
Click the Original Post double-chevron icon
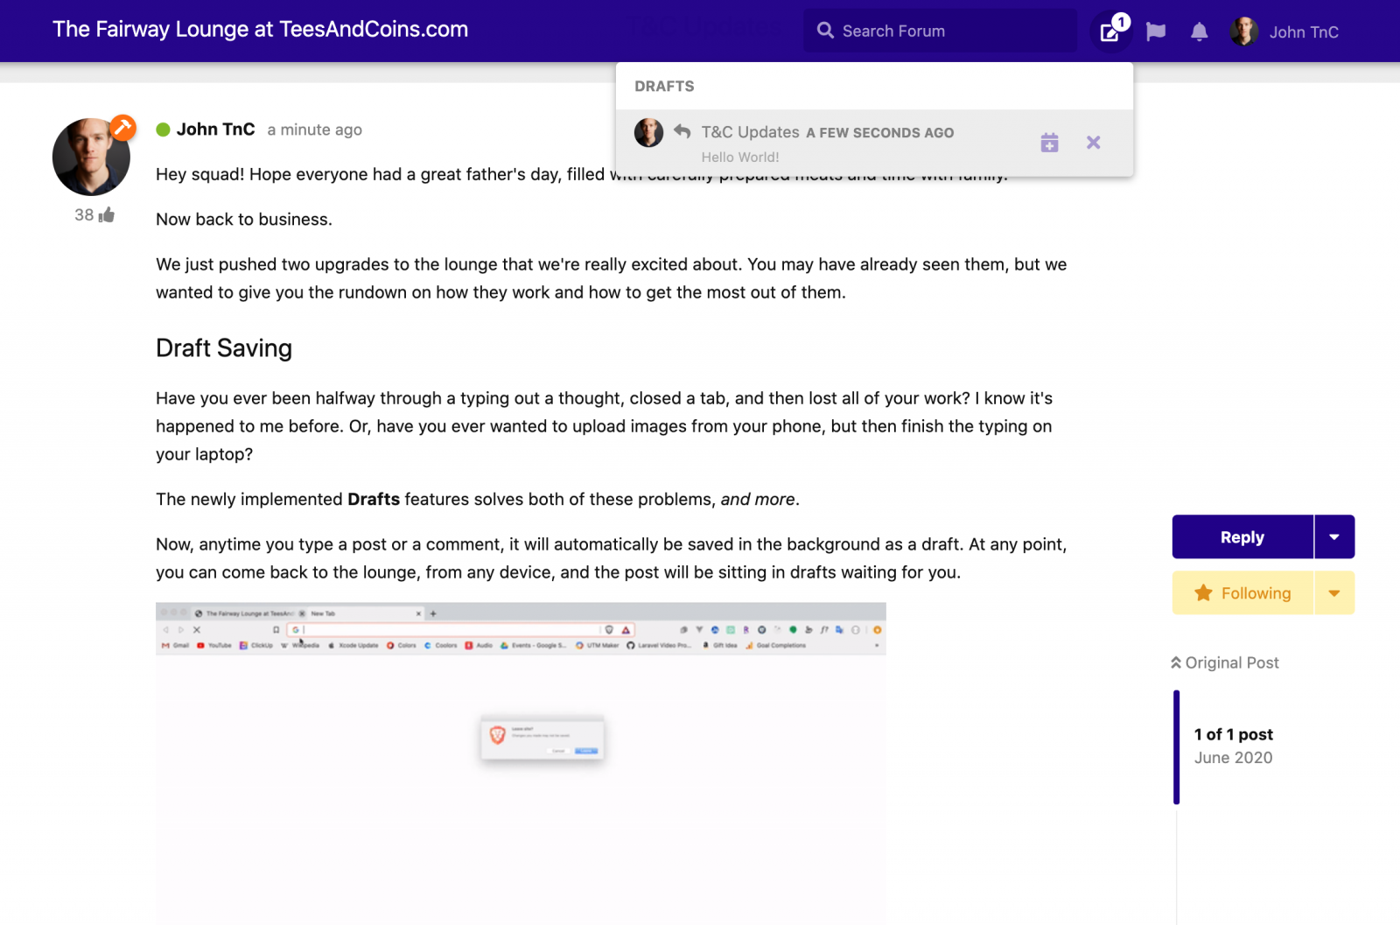[1176, 662]
